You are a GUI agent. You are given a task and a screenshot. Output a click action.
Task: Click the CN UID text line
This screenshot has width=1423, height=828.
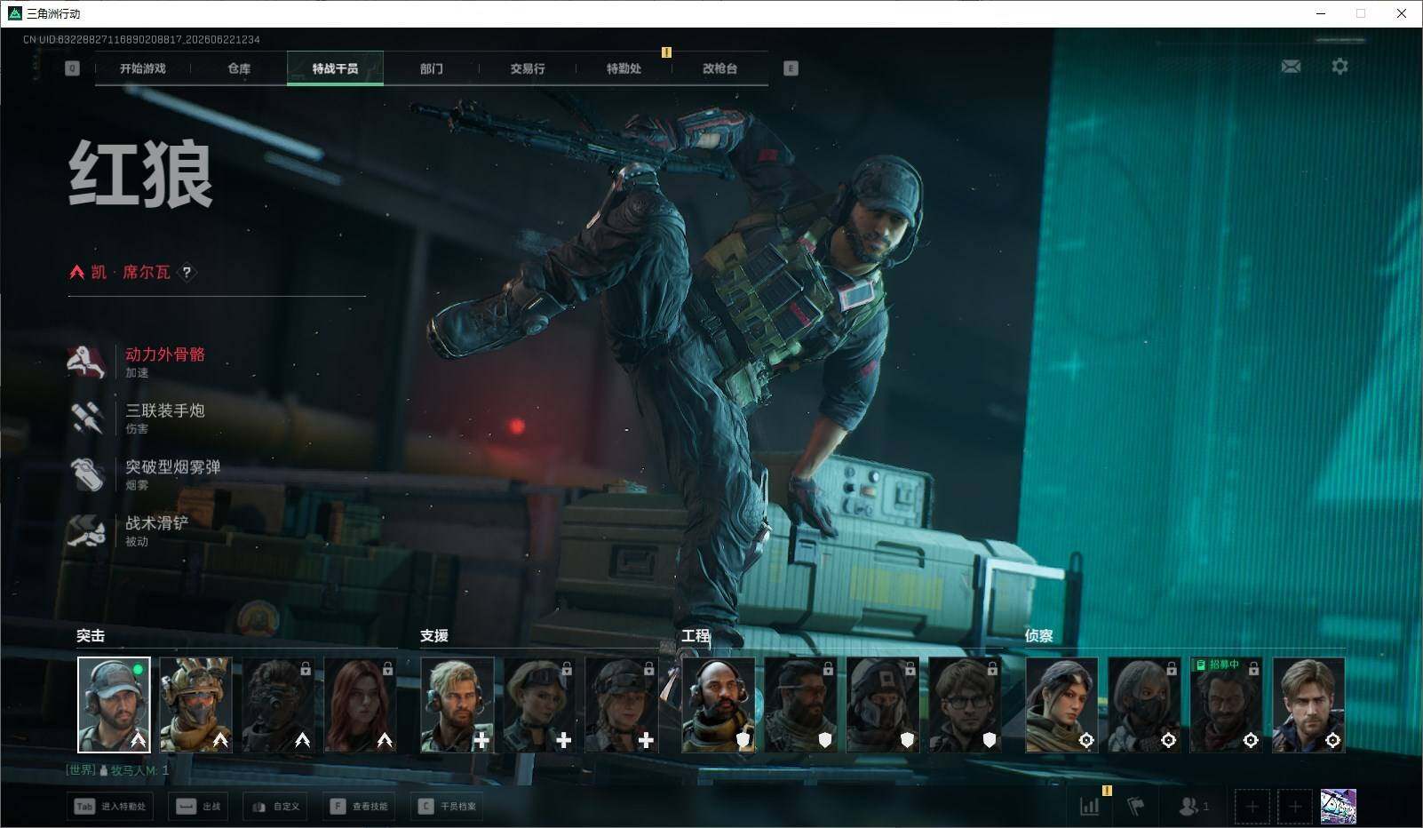tap(141, 40)
